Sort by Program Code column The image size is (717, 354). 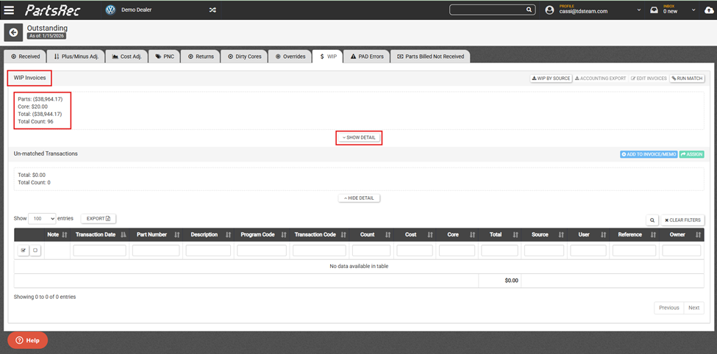(284, 235)
